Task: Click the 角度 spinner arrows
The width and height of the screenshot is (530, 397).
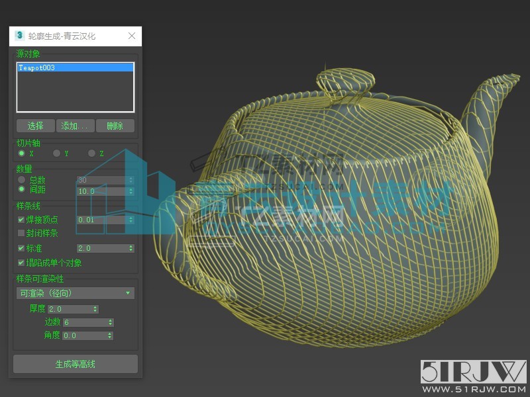Action: 110,335
